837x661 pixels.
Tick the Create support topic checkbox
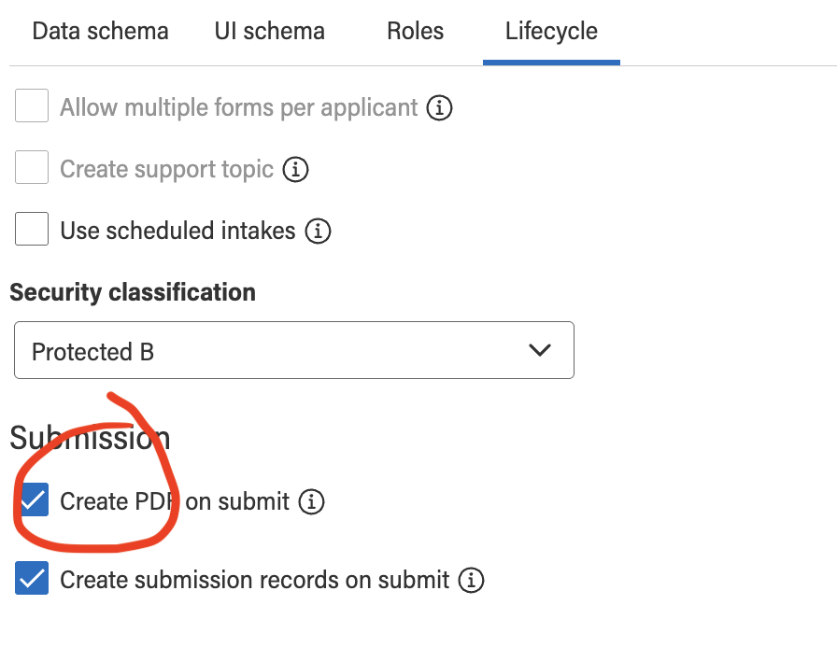pyautogui.click(x=32, y=167)
